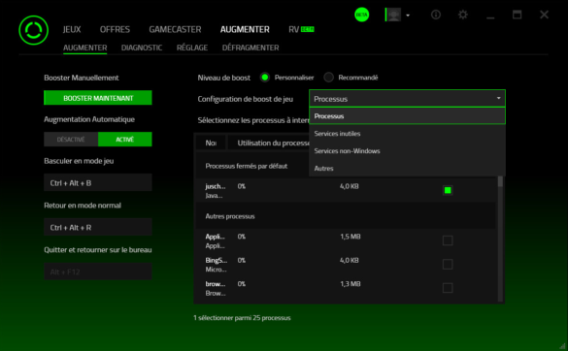Image resolution: width=568 pixels, height=351 pixels.
Task: Switch to the AUGMENTER sub-tab
Action: (85, 48)
